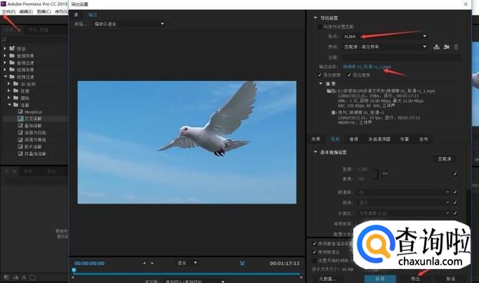Image resolution: width=479 pixels, height=283 pixels.
Task: Select the 交叉溶解 cross dissolve effect icon
Action: pos(20,119)
